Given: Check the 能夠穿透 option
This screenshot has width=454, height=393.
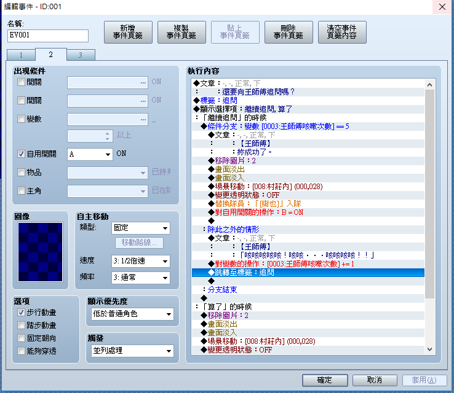Looking at the screenshot, I should click(21, 351).
